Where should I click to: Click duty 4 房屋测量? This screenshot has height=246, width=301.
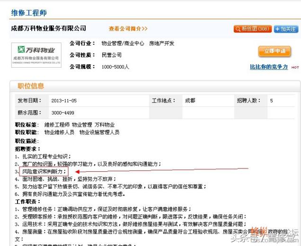(151, 235)
